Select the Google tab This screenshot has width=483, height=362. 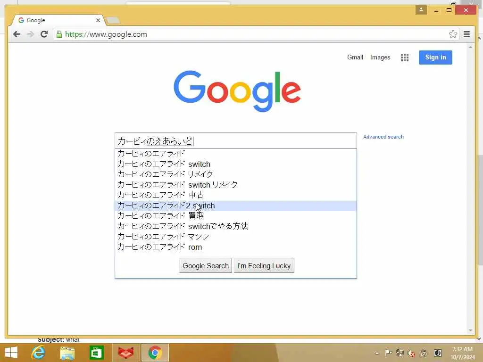(58, 20)
